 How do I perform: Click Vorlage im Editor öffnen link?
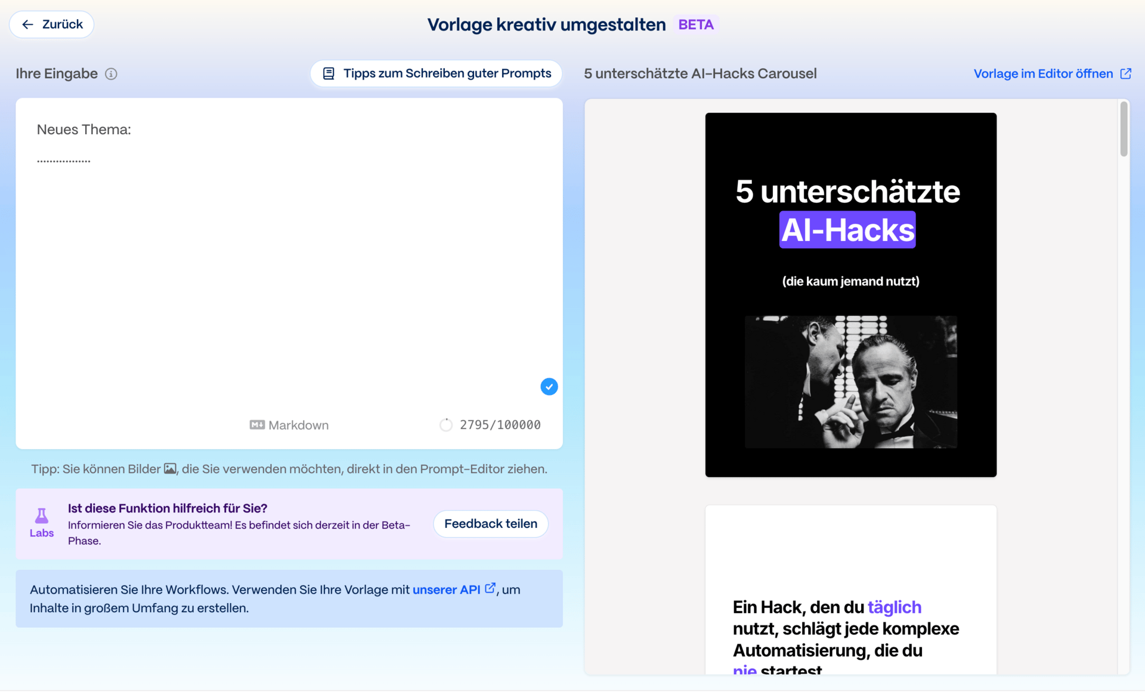point(1043,74)
